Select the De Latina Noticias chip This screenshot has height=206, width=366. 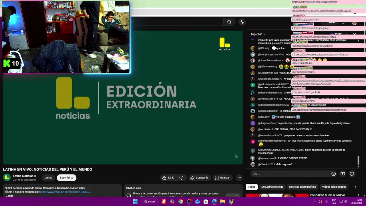[272, 187]
